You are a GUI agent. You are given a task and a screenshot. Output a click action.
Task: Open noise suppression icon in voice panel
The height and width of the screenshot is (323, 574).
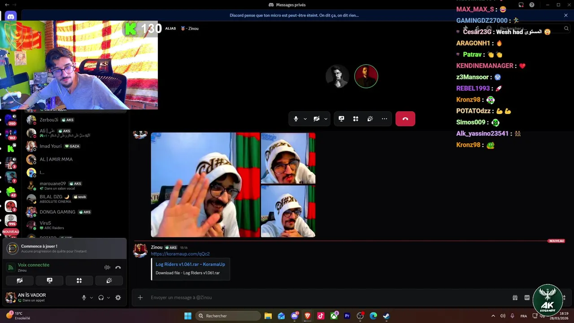[107, 267]
